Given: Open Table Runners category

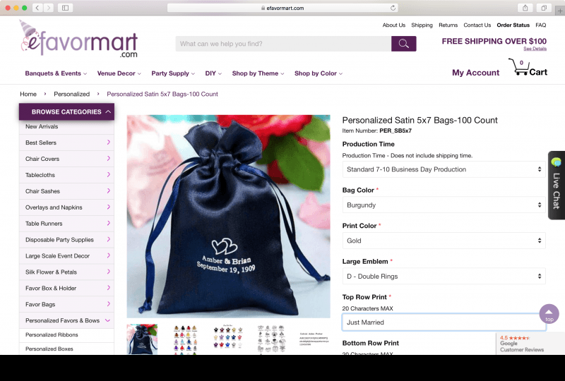Looking at the screenshot, I should pyautogui.click(x=66, y=223).
